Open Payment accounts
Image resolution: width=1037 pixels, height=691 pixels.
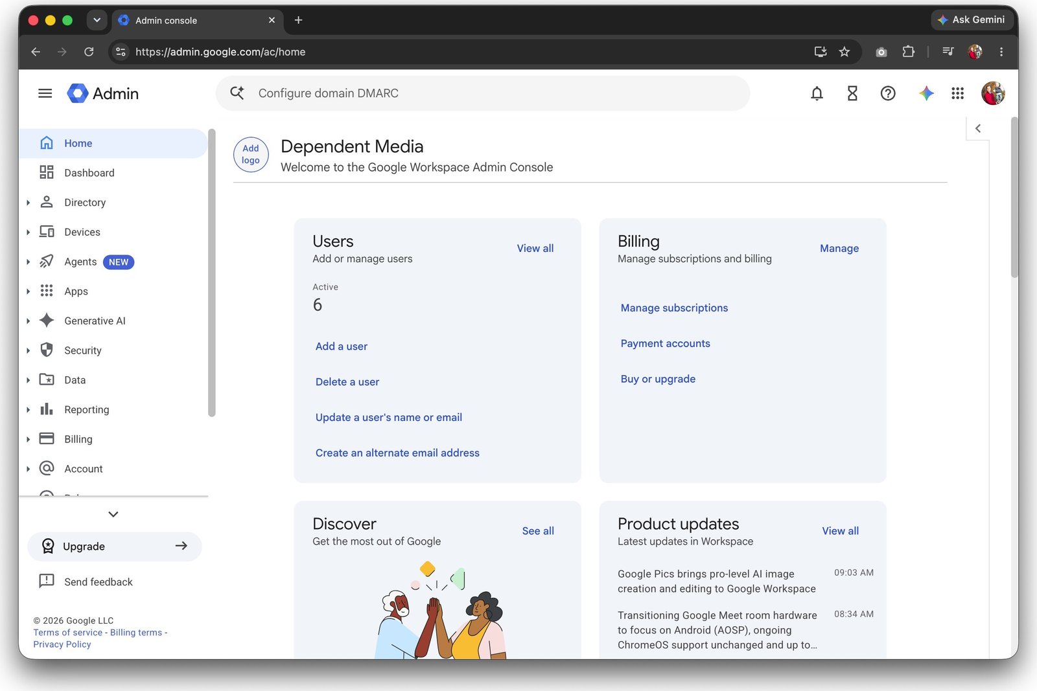[x=665, y=344]
